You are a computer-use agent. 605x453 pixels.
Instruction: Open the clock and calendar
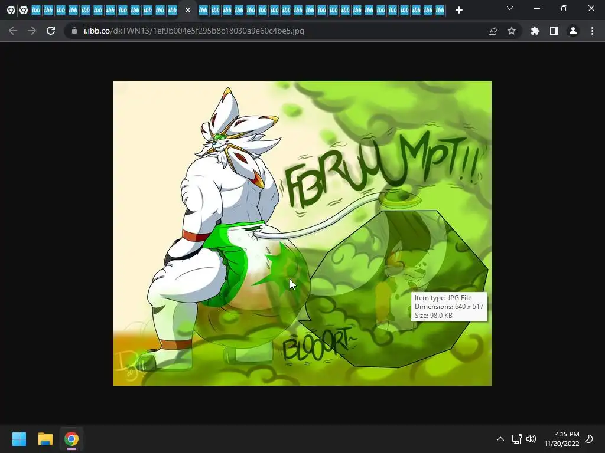562,439
